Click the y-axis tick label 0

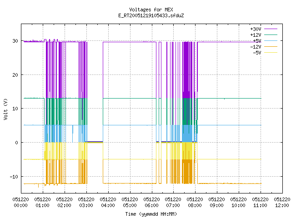(17, 143)
